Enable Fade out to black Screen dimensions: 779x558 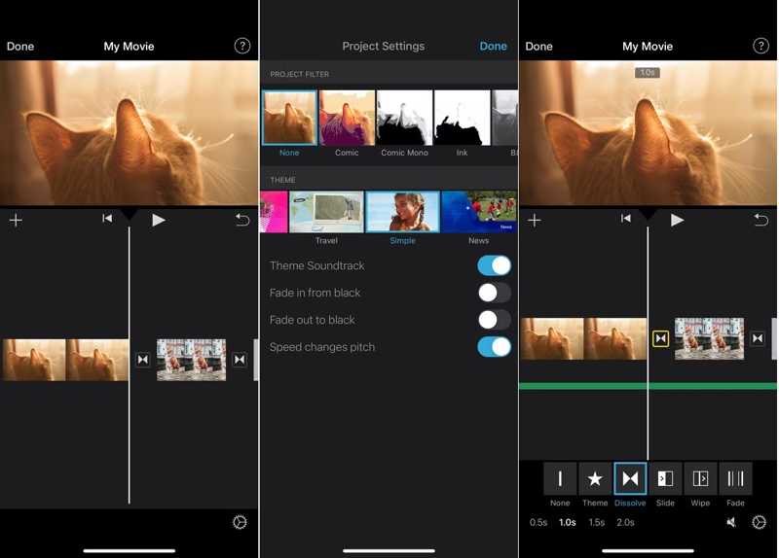click(x=494, y=320)
